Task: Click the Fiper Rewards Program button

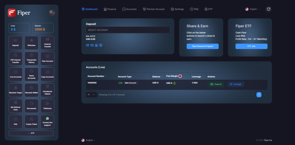Action: click(x=203, y=46)
